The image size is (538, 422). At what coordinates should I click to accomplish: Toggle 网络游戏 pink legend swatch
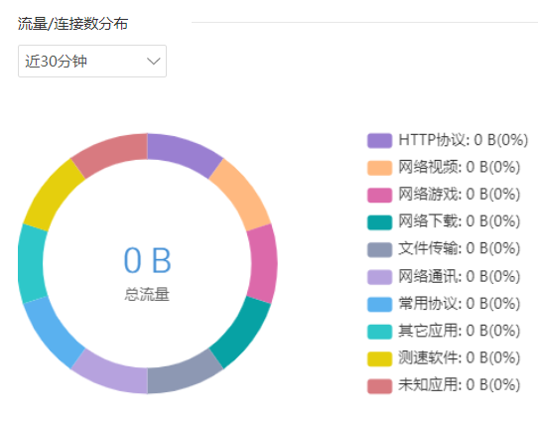click(x=379, y=195)
